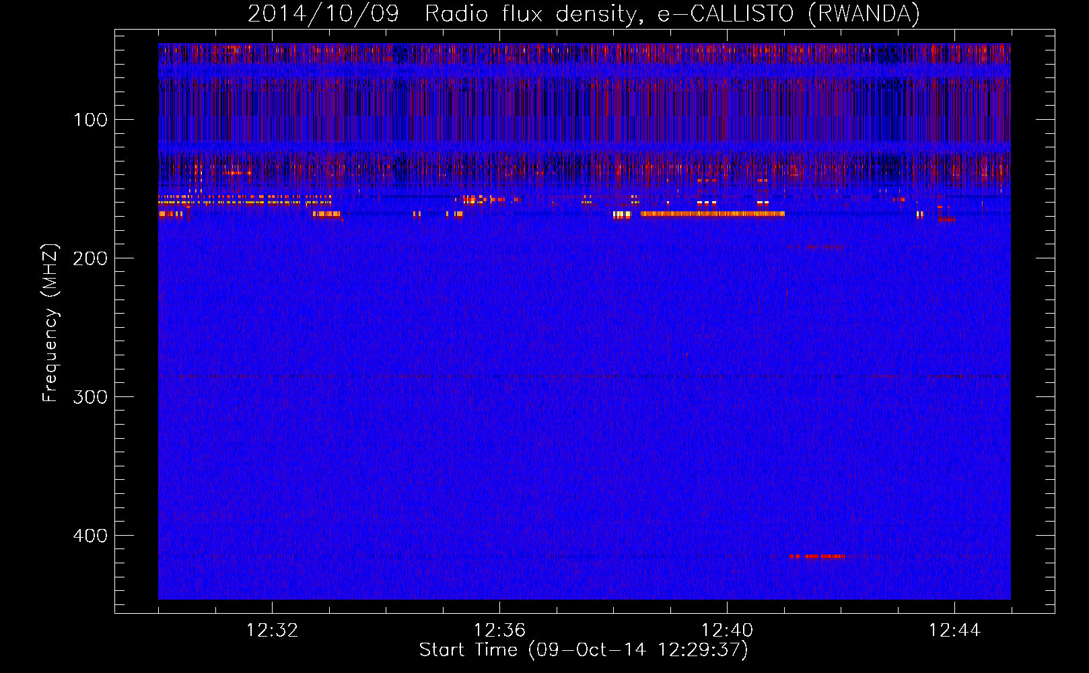Click the 300 frequency tick label
The width and height of the screenshot is (1089, 673).
click(x=91, y=397)
